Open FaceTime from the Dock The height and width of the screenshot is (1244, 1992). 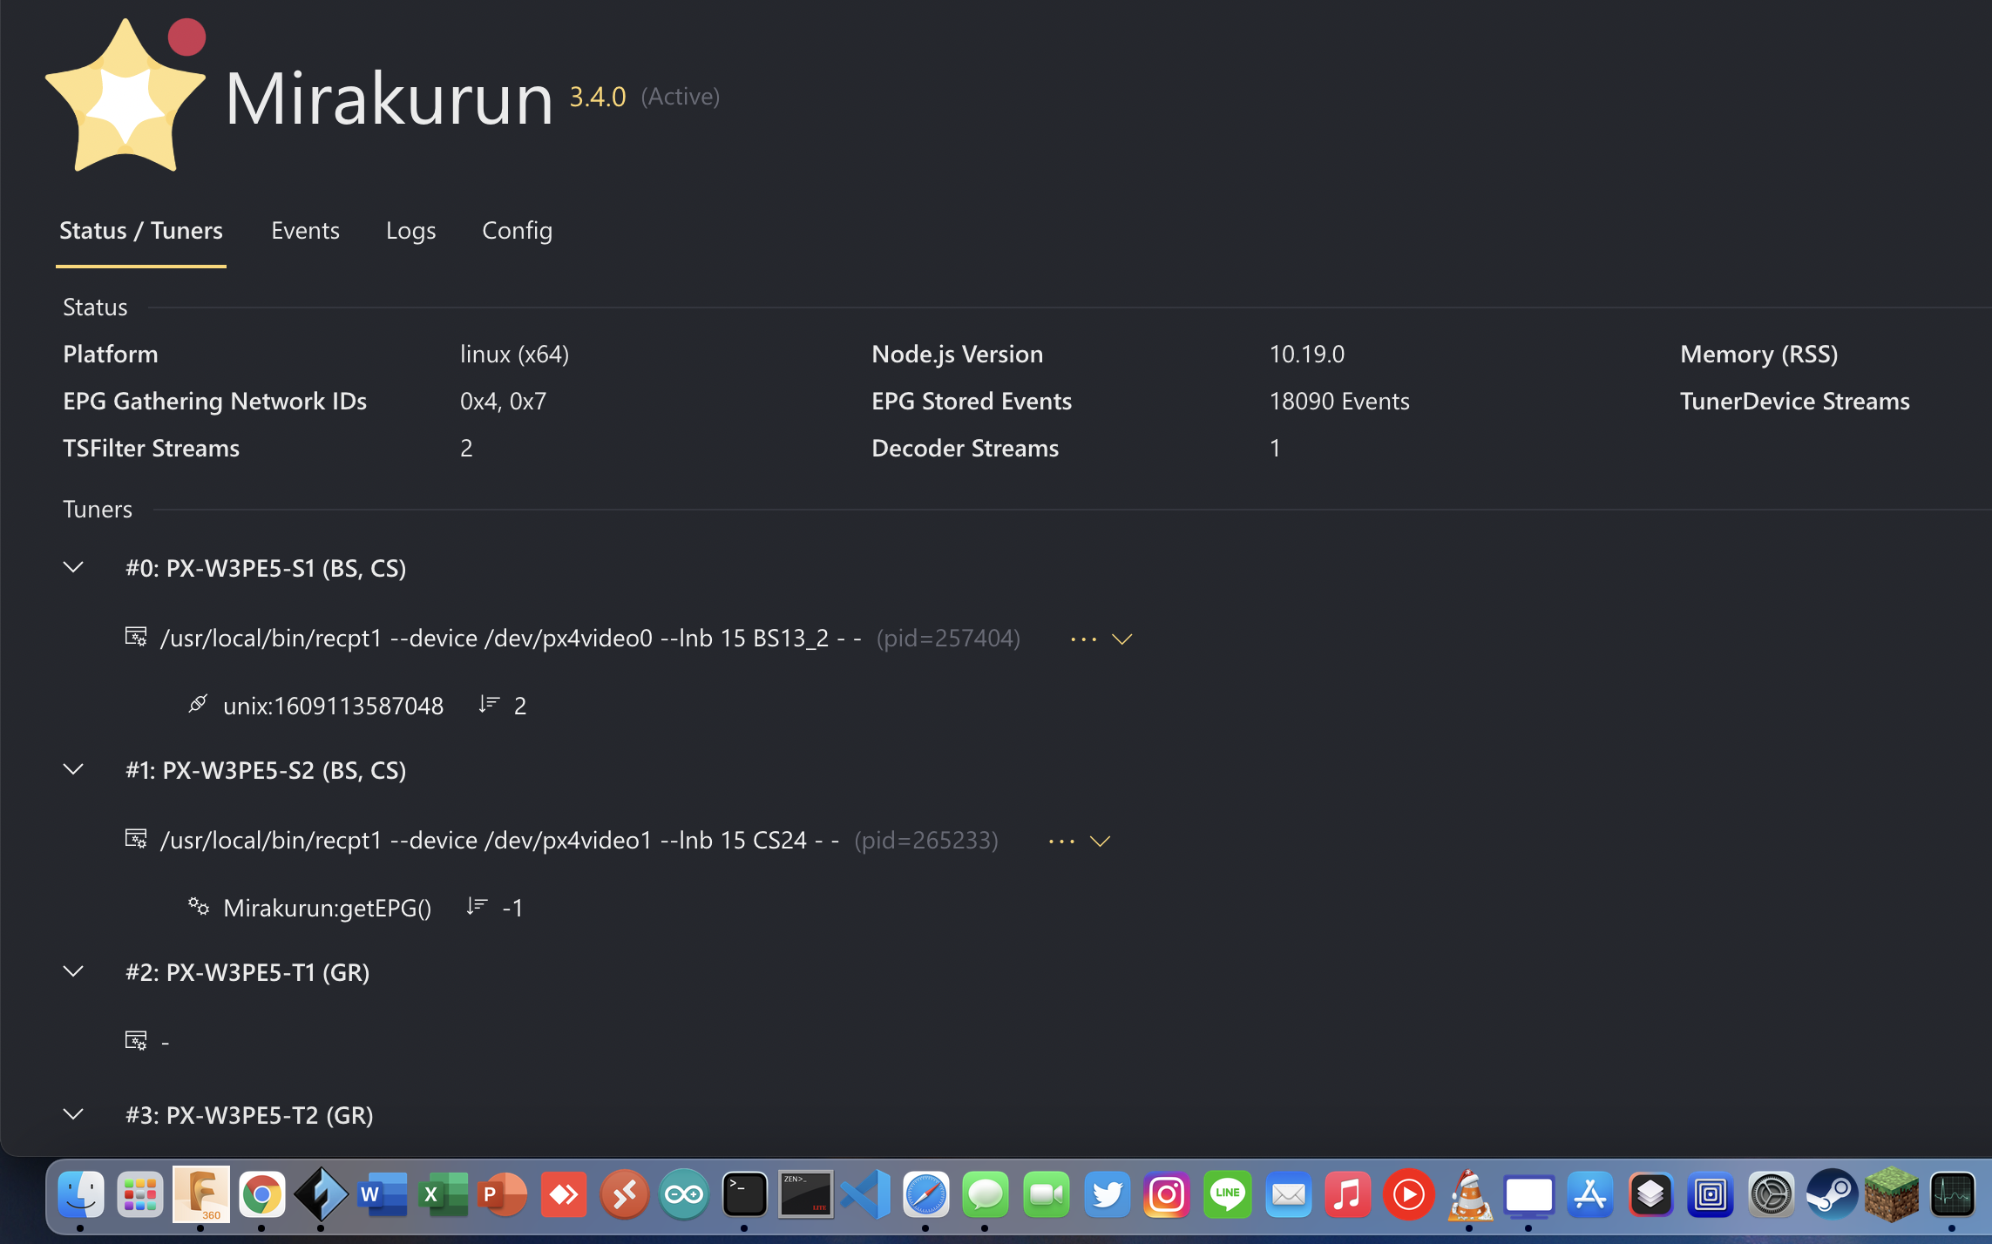click(1047, 1195)
